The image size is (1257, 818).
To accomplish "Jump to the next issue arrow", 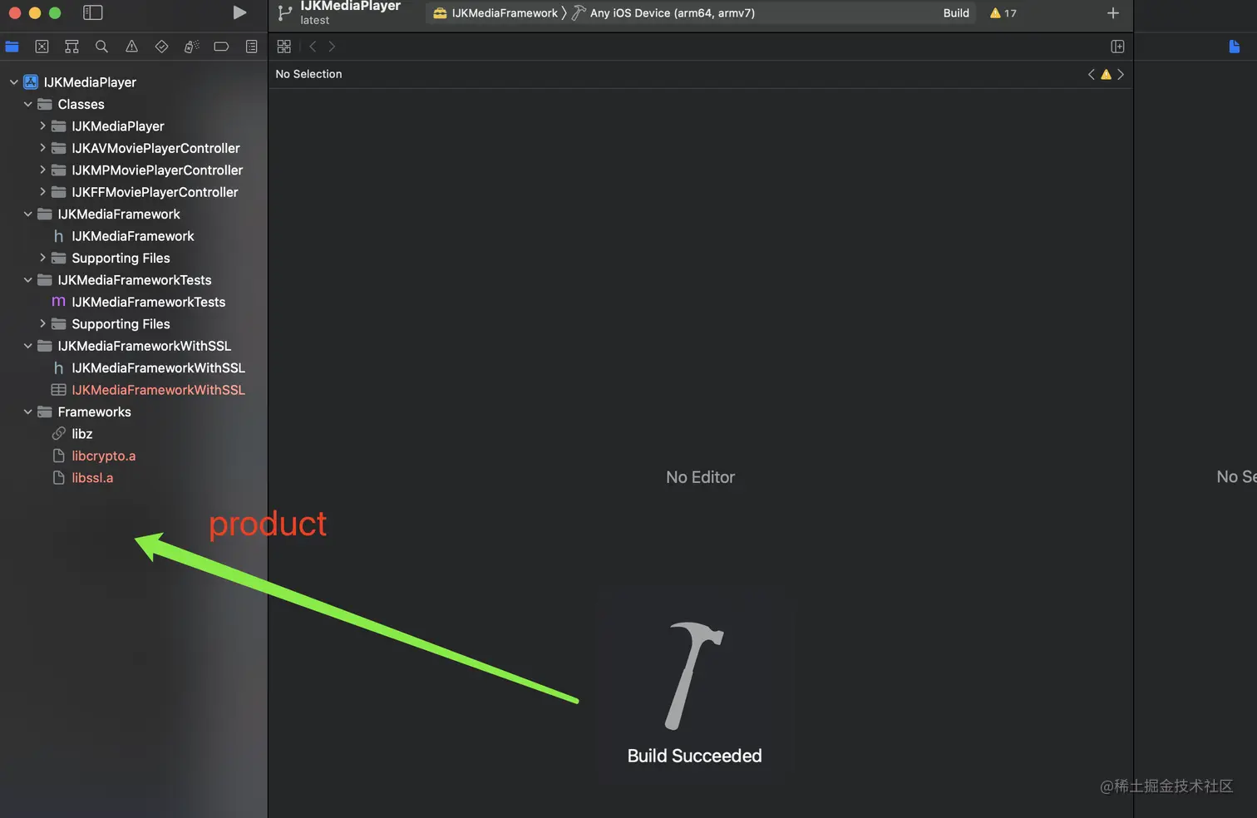I will tap(1121, 74).
